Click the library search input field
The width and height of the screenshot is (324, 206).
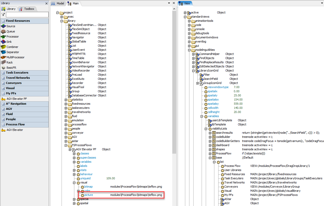27,15
